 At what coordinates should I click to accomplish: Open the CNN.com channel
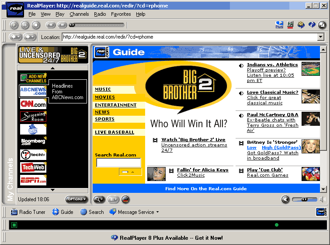point(33,104)
